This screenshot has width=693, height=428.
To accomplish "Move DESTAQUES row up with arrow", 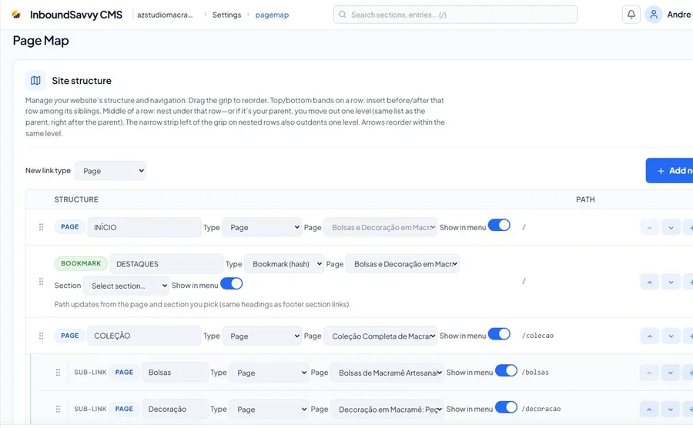I will click(649, 282).
